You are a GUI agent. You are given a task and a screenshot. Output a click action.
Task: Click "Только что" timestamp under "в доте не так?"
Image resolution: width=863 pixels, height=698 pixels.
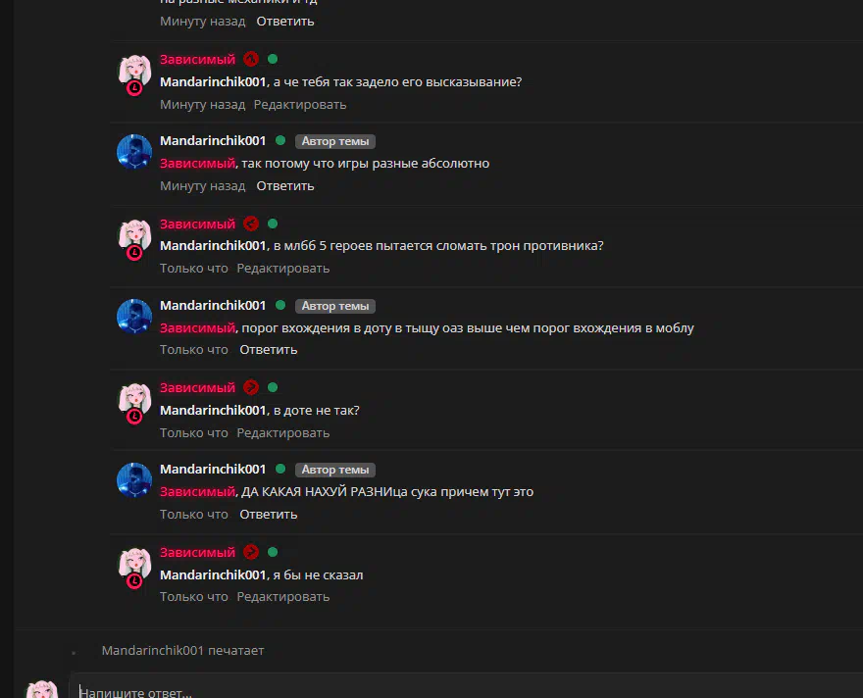[194, 433]
